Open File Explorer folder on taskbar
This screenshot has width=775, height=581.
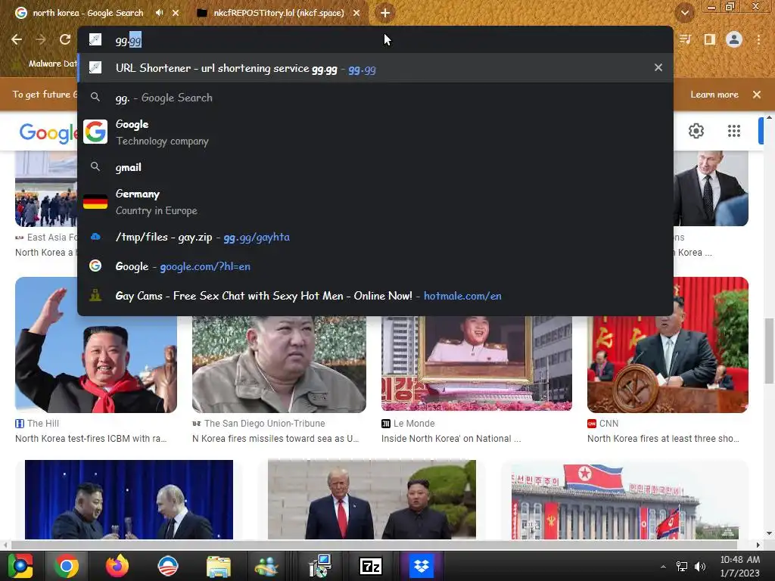(x=219, y=566)
